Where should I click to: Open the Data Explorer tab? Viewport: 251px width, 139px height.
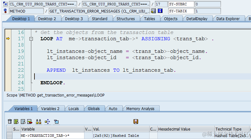coord(228,19)
